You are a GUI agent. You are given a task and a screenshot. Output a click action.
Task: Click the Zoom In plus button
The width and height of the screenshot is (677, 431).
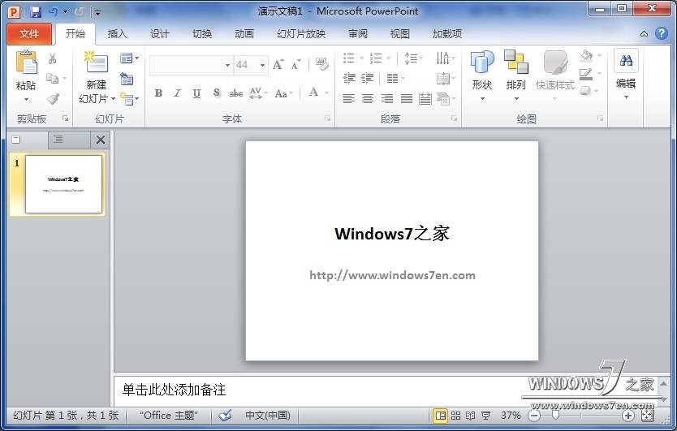pos(627,416)
